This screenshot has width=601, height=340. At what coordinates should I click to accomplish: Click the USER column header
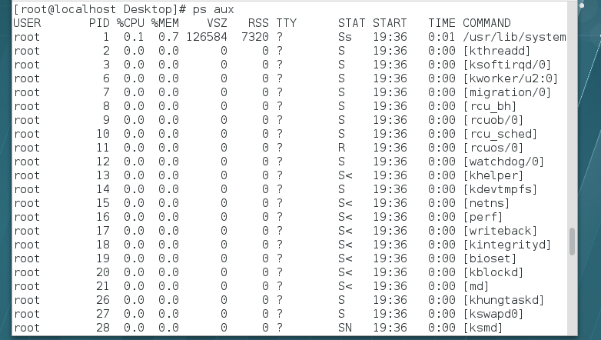pos(27,23)
